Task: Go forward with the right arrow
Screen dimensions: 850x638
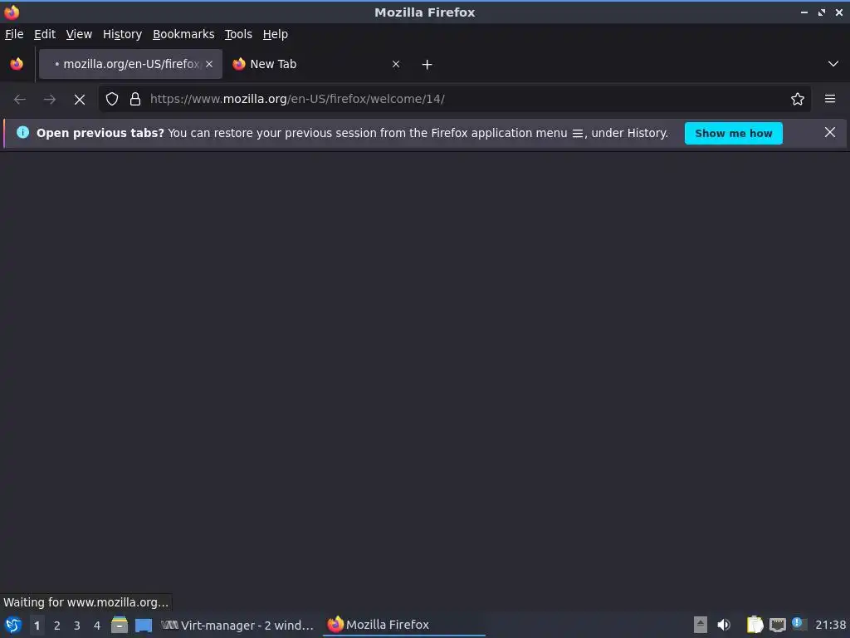Action: (x=50, y=100)
